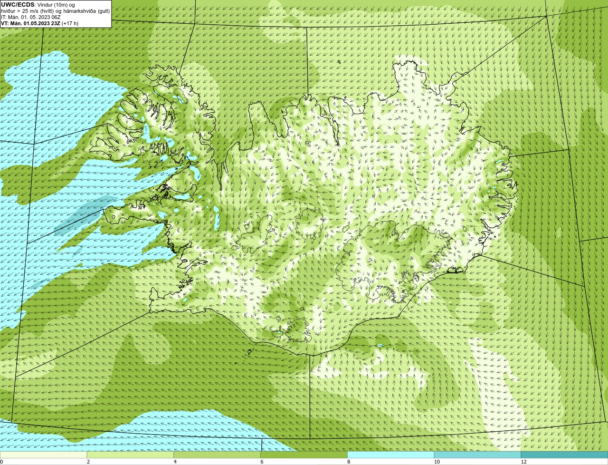Image resolution: width=608 pixels, height=465 pixels.
Task: Click the 10–12 turquoise legend swatch
Action: [477, 455]
